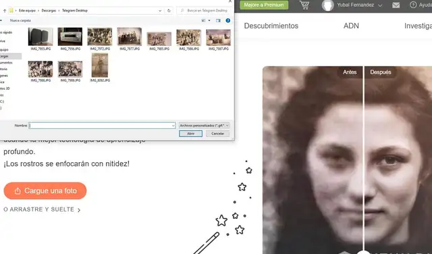Open file dialog help question icon
The width and height of the screenshot is (432, 254).
pos(228,20)
